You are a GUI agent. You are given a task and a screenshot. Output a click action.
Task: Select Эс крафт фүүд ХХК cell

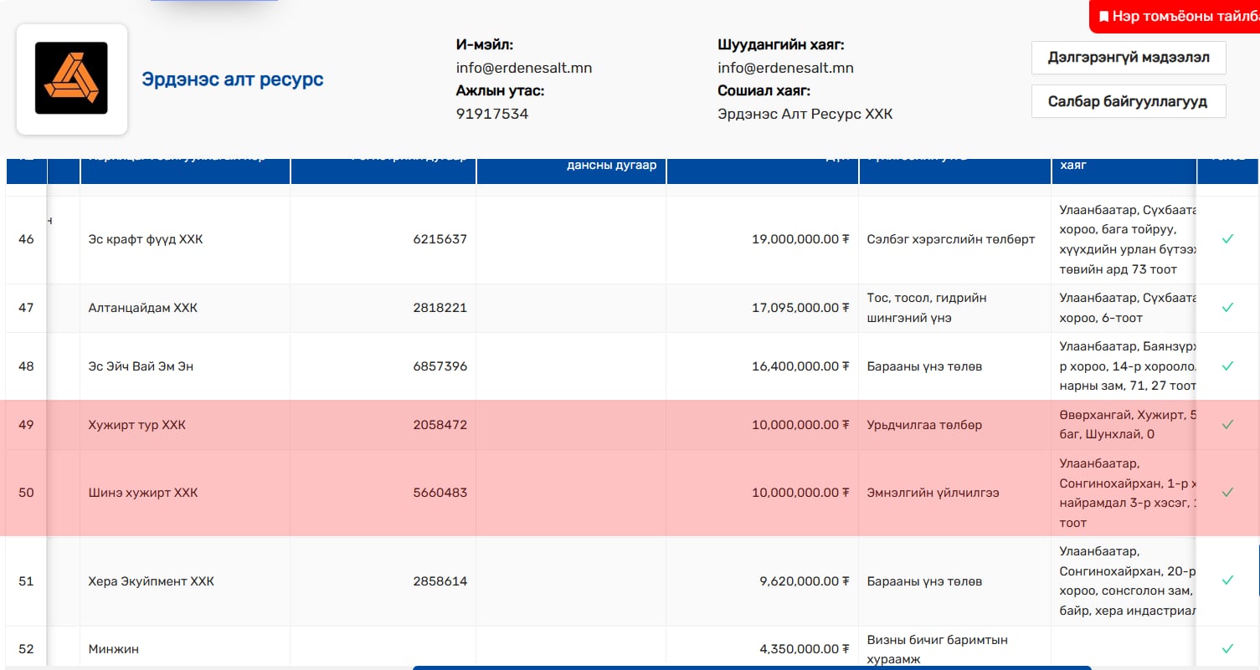185,239
